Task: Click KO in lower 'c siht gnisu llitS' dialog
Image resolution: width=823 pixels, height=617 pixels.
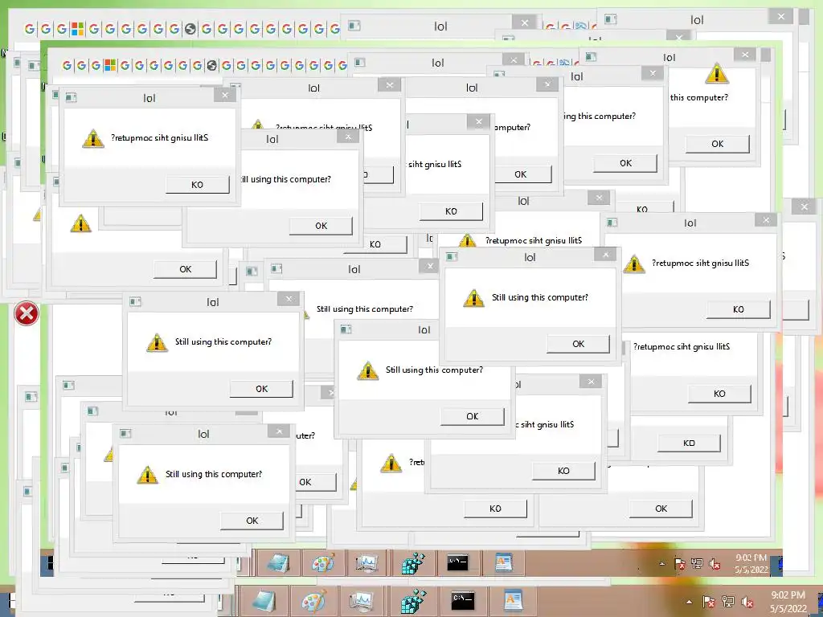Action: click(x=563, y=471)
